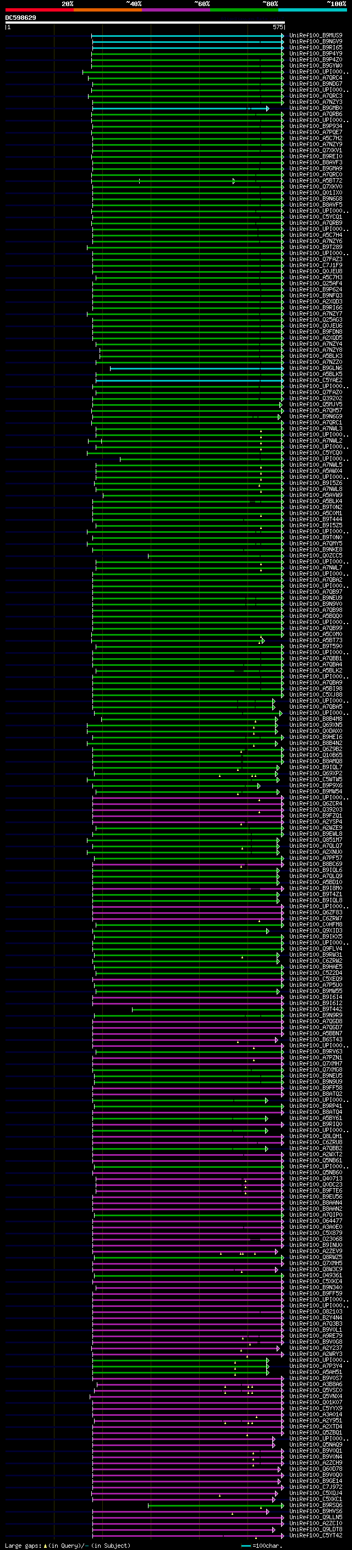This screenshot has height=1550, width=352.
Task: Click the 575 query length label
Action: click(277, 27)
